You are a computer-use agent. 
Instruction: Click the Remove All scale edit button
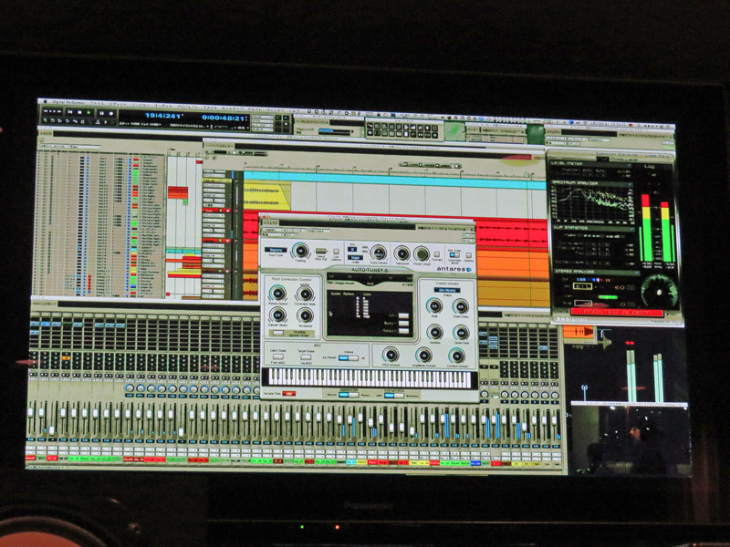point(403,331)
